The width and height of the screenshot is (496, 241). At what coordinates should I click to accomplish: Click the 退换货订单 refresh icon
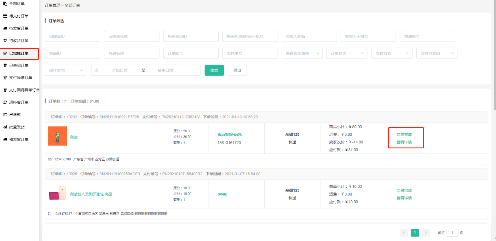(5, 102)
